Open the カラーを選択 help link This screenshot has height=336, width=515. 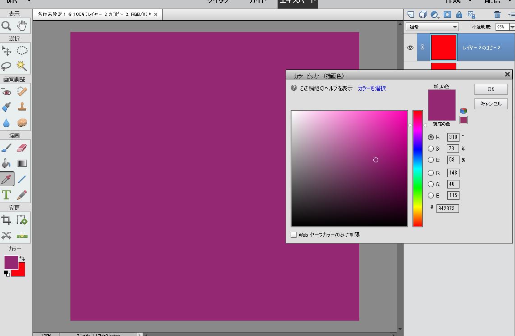371,88
